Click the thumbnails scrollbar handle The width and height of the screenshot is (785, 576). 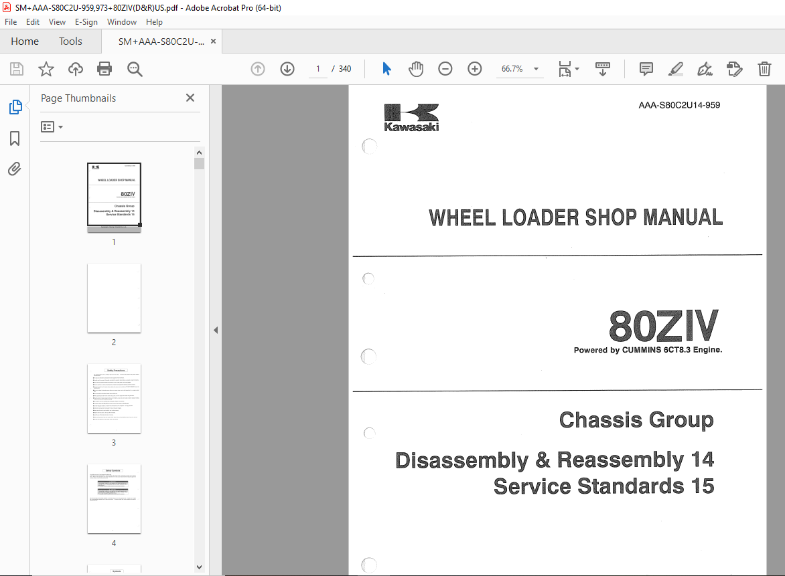(x=199, y=163)
